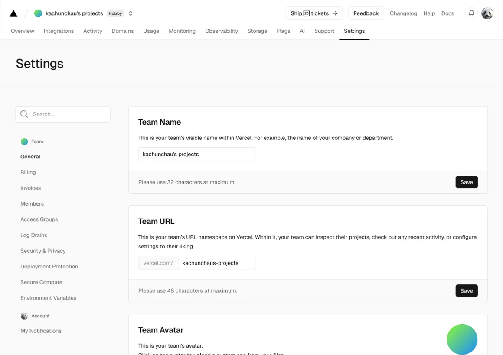Click the search magnifier icon

[24, 114]
